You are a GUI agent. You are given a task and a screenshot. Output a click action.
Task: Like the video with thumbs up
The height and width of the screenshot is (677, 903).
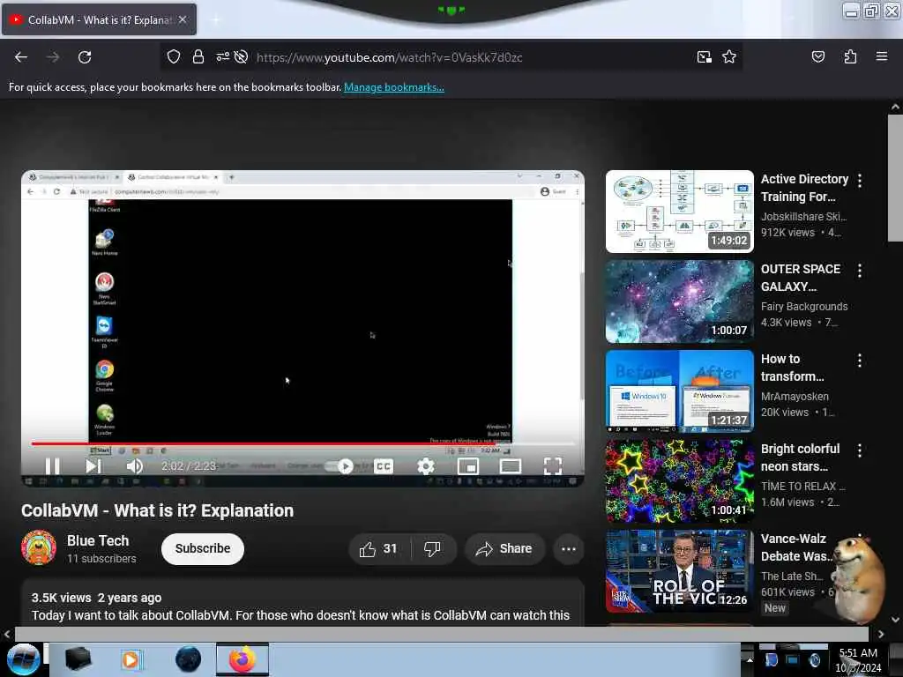[378, 548]
